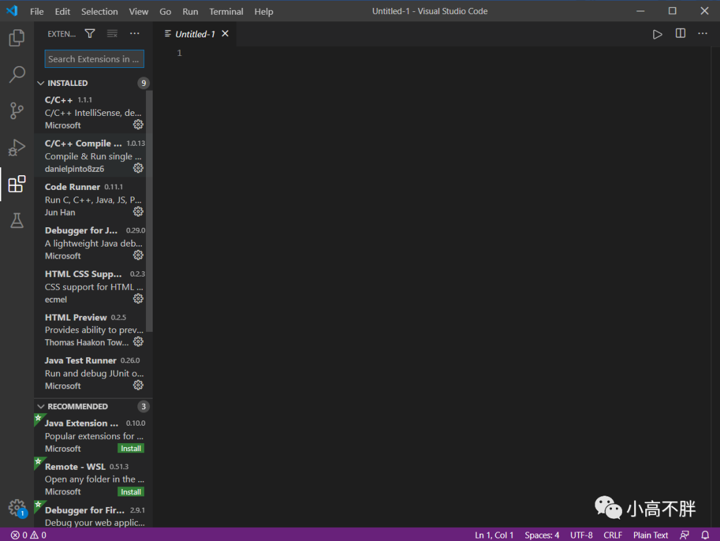Change end of line sequence CRLF
Viewport: 720px width, 541px height.
[x=613, y=535]
